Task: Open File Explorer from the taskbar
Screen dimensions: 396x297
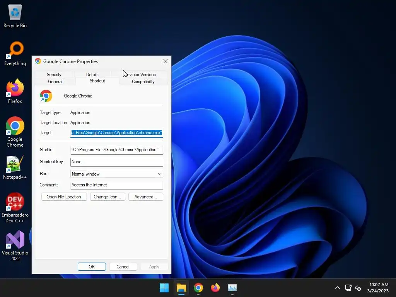Action: coord(181,288)
